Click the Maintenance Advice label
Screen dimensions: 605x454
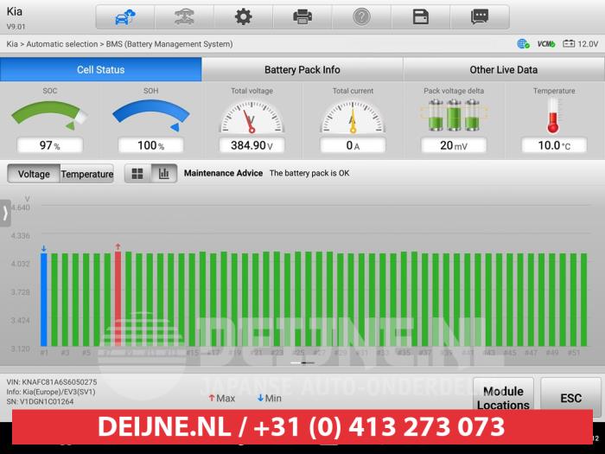pos(223,173)
